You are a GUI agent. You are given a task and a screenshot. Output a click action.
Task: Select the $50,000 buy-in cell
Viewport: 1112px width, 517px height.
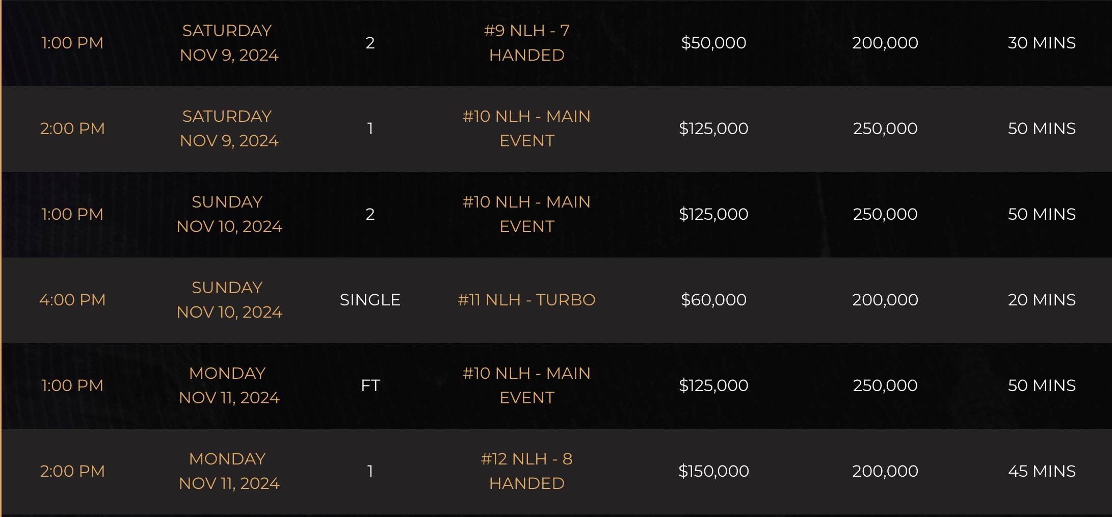pyautogui.click(x=713, y=43)
